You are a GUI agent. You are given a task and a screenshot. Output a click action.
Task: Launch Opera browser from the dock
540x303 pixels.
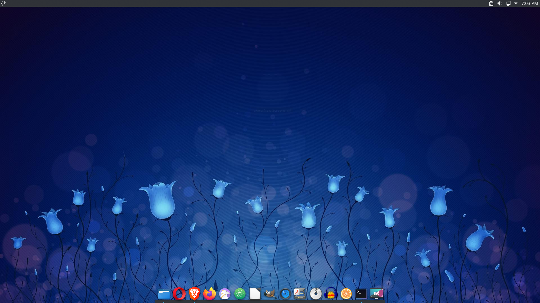(179, 294)
